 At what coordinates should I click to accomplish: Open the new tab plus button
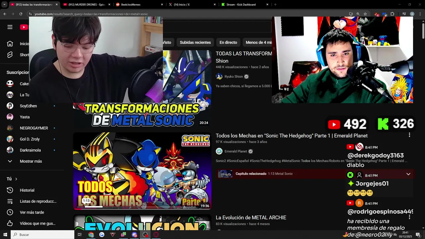[x=275, y=5]
